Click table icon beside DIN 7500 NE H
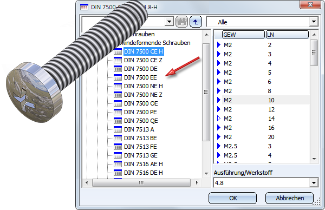 [x=118, y=86]
